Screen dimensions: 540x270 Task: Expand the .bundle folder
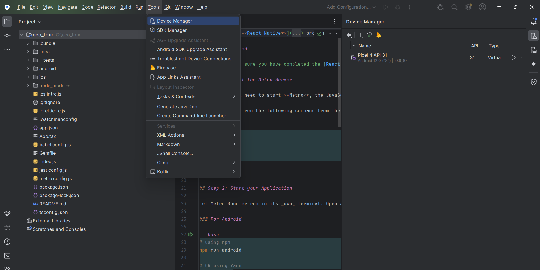pyautogui.click(x=28, y=43)
